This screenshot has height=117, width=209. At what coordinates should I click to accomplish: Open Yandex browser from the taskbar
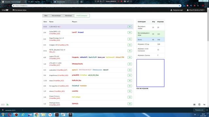tap(50, 115)
